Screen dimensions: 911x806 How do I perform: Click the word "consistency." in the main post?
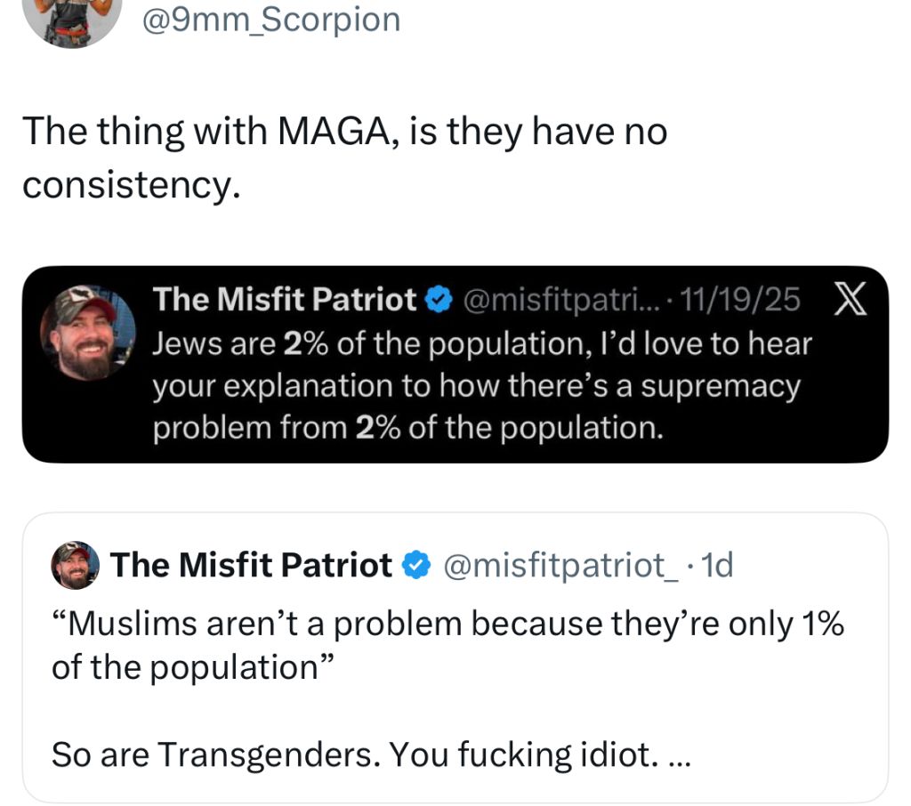coord(132,184)
